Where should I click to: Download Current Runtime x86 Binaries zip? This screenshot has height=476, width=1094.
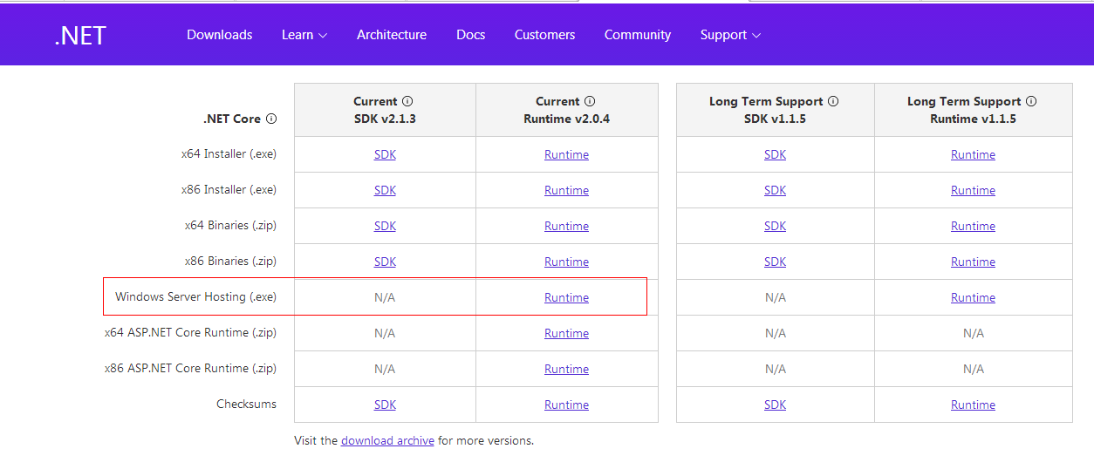click(x=567, y=262)
